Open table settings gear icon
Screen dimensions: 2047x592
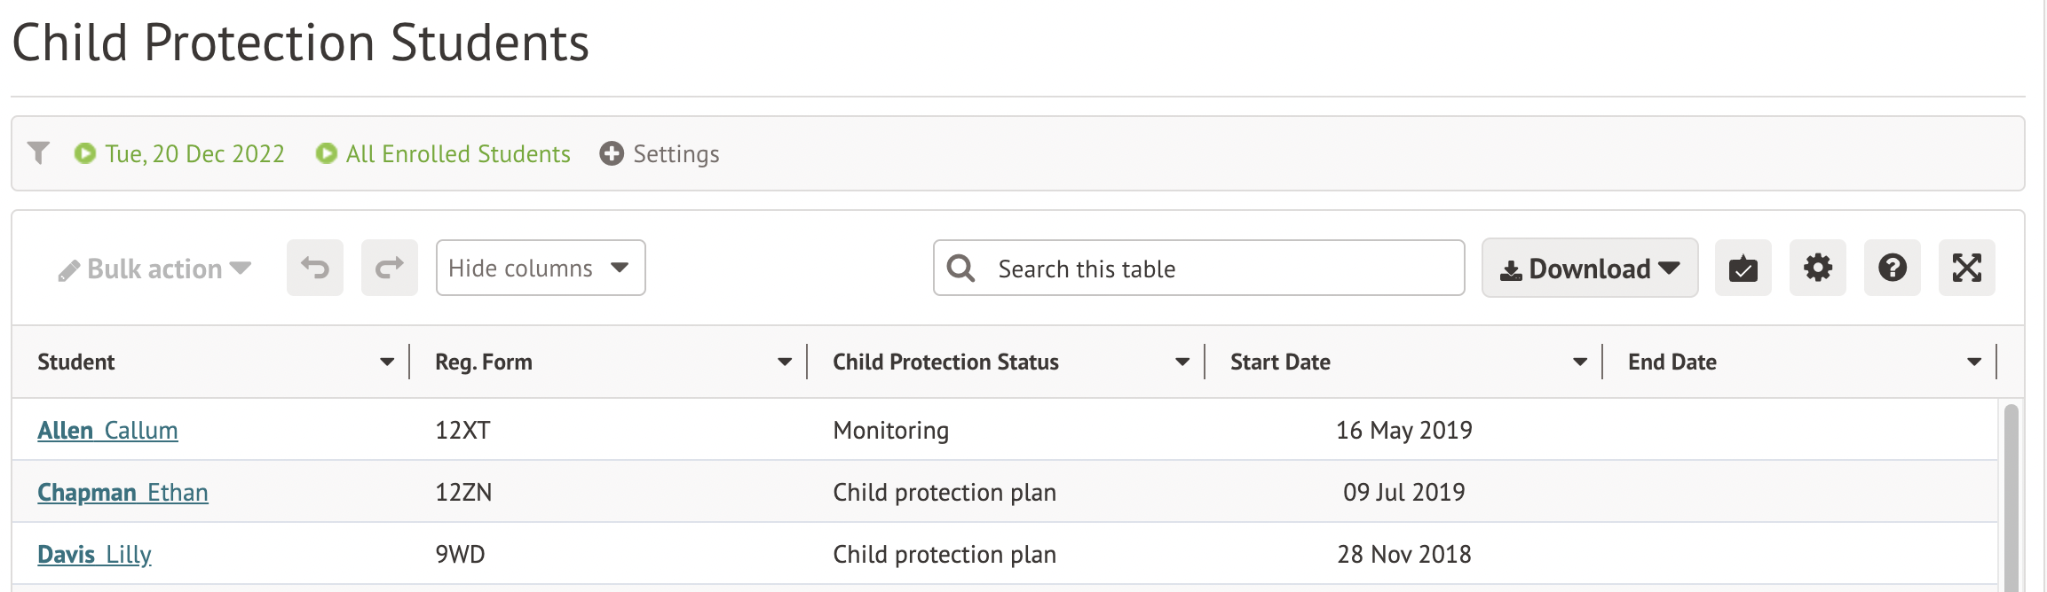1817,268
